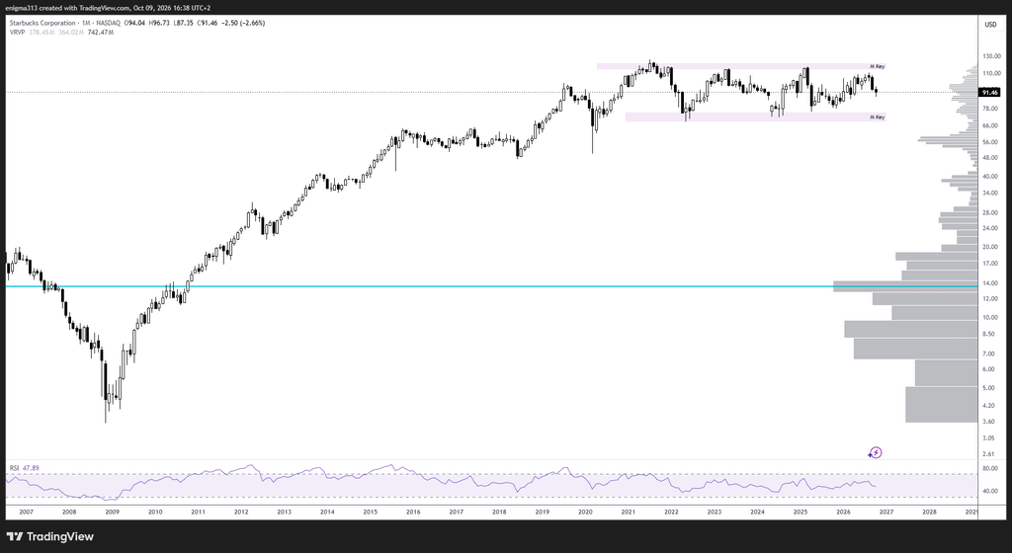Click the 10.00 price axis label
Screen dimensions: 1012x553
click(991, 318)
